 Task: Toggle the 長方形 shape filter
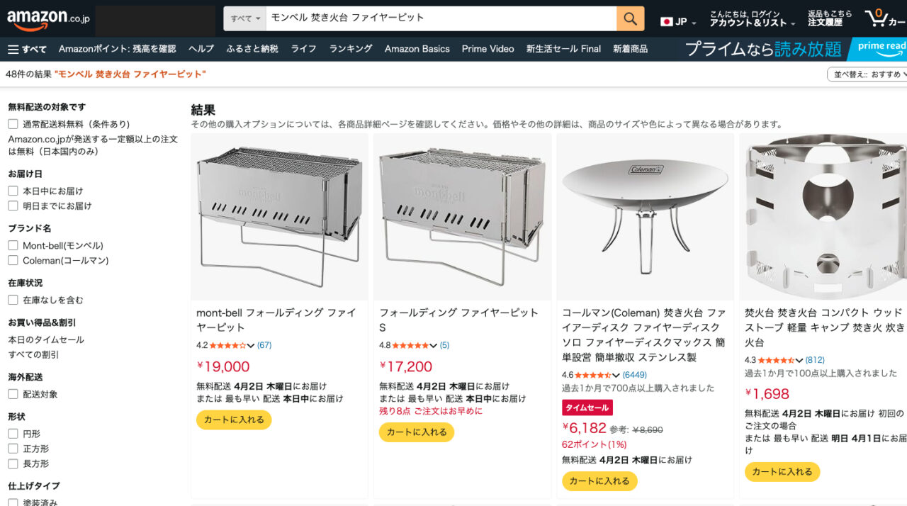tap(13, 463)
